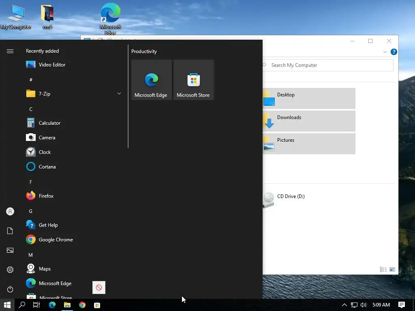Open the Pictures folder in Explorer
This screenshot has height=311, width=415.
pos(309,144)
